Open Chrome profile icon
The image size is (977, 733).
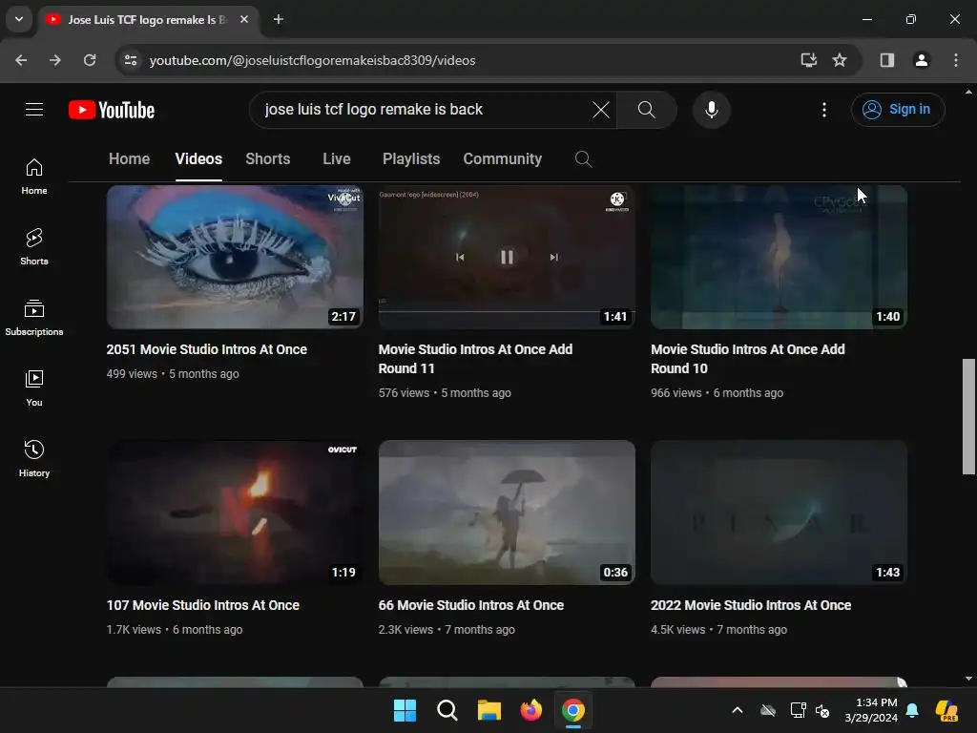(x=921, y=60)
